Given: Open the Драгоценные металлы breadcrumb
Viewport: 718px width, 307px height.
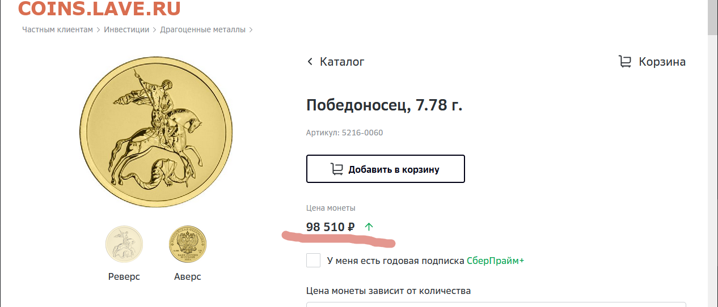Looking at the screenshot, I should point(202,29).
